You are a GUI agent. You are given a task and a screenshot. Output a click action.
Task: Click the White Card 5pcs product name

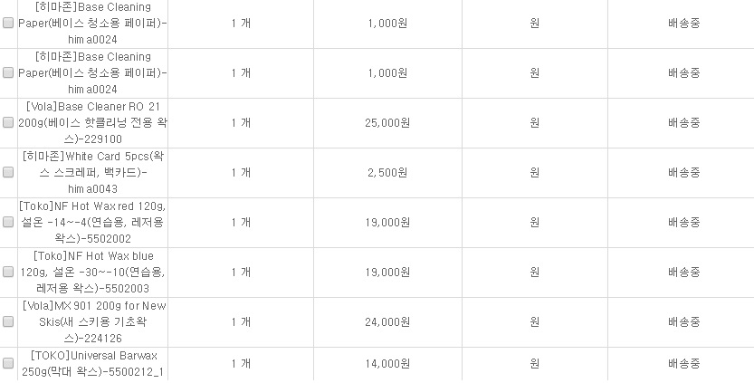point(94,173)
